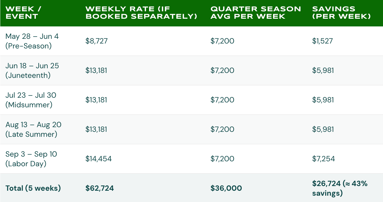The width and height of the screenshot is (383, 202).
Task: Select the $7,254 Labor Day savings value
Action: [x=323, y=159]
